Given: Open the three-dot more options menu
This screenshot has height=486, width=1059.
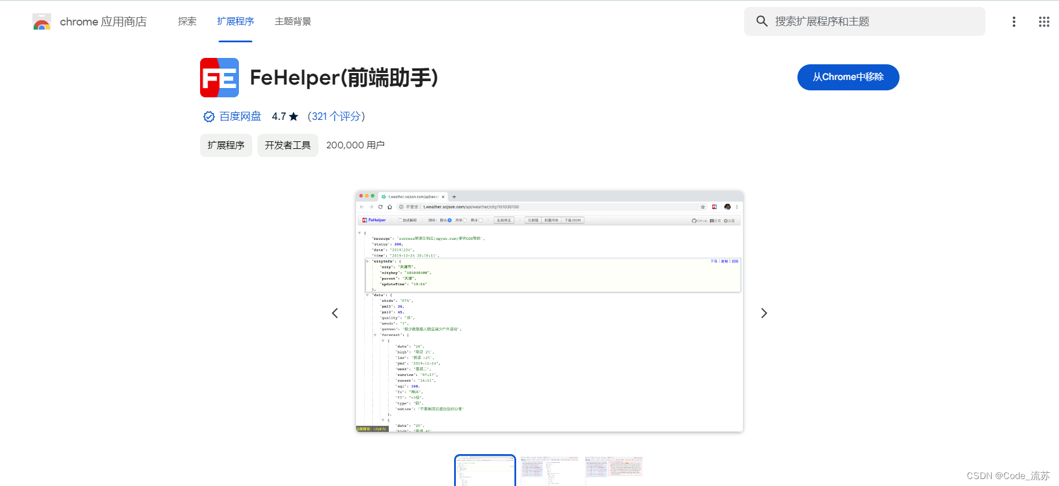Looking at the screenshot, I should (1014, 21).
